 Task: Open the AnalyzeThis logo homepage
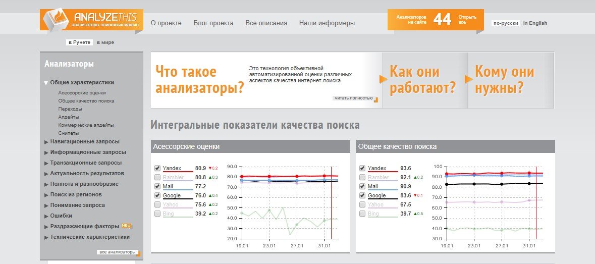pyautogui.click(x=91, y=20)
